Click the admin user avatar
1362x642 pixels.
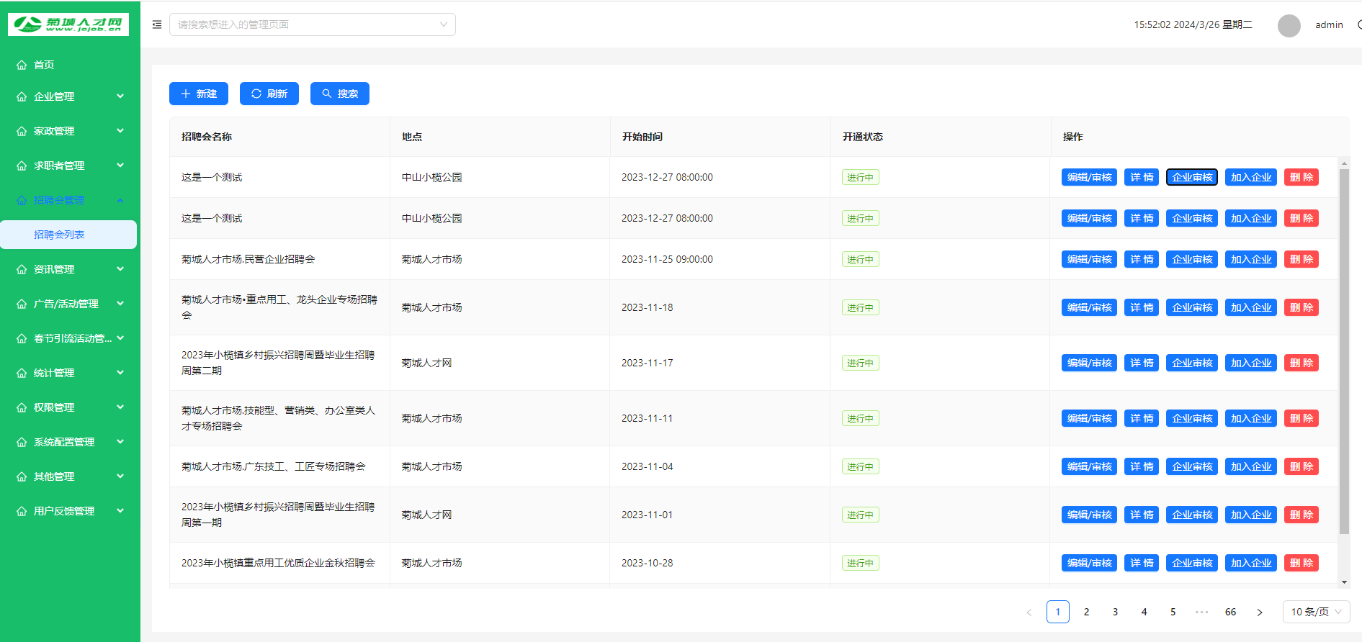tap(1289, 25)
